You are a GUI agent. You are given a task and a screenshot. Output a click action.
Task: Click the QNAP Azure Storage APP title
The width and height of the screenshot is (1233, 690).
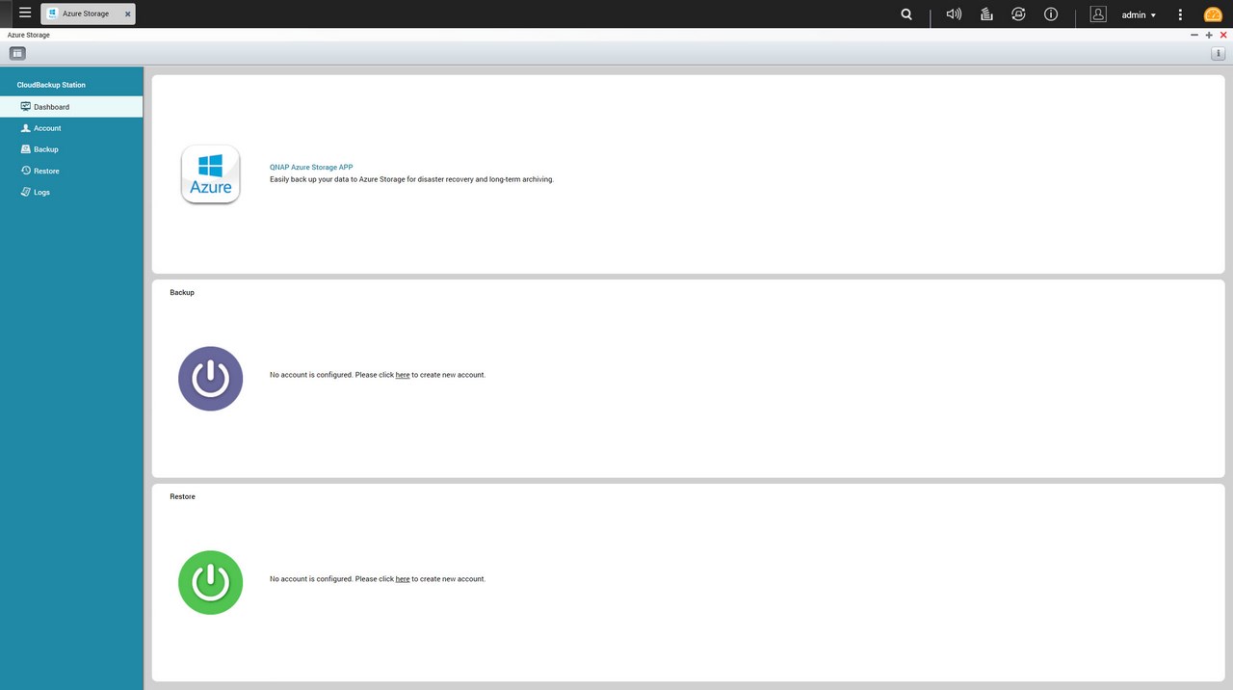coord(311,167)
